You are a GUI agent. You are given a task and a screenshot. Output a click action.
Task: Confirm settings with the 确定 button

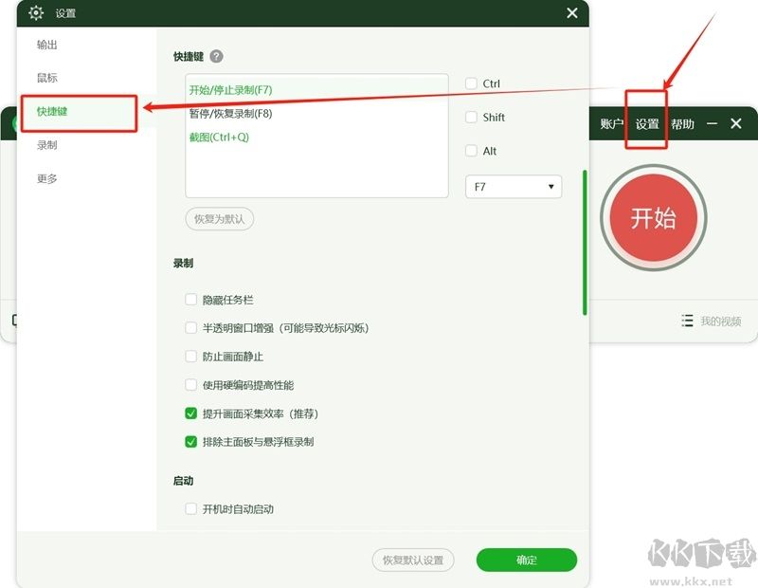[x=526, y=560]
